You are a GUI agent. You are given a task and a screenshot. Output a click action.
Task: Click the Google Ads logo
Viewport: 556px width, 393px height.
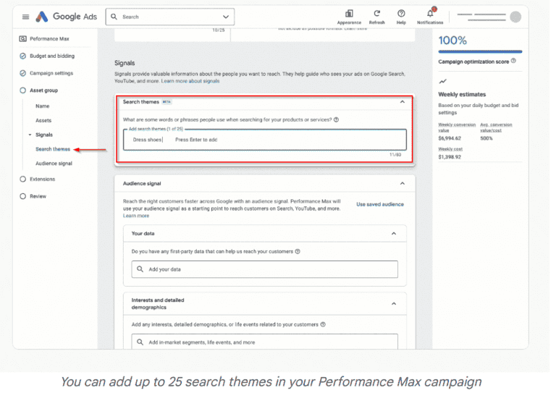click(67, 17)
